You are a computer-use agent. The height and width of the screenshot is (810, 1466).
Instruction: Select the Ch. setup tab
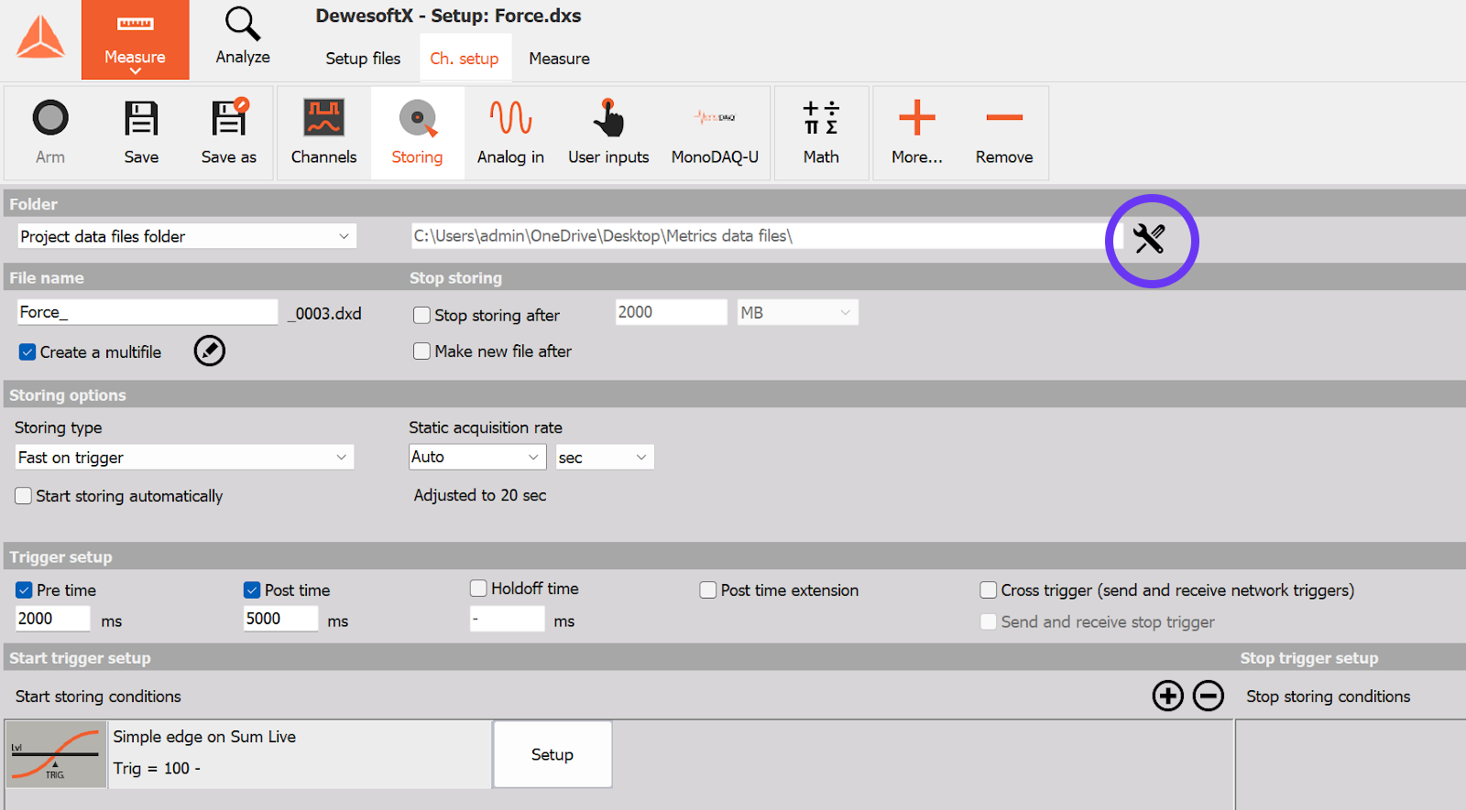coord(465,59)
